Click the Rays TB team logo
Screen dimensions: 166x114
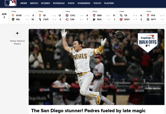(x=121, y=15)
